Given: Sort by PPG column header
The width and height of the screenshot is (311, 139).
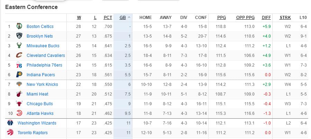Looking at the screenshot, I should pyautogui.click(x=221, y=18).
